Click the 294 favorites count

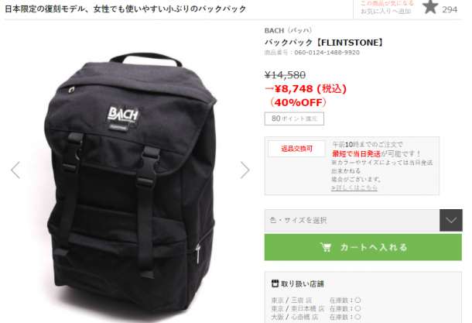tap(450, 9)
